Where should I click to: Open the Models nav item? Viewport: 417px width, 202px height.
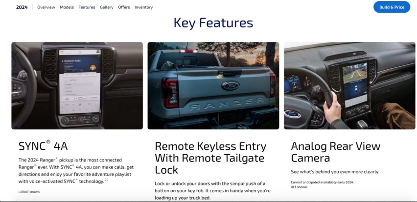tap(67, 7)
